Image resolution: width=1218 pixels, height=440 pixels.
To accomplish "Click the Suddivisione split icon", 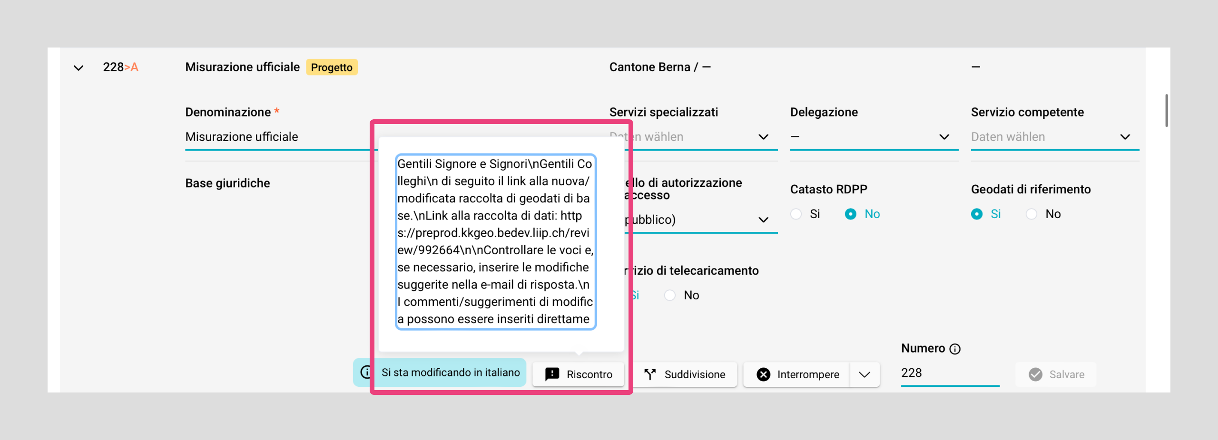I will click(x=650, y=374).
